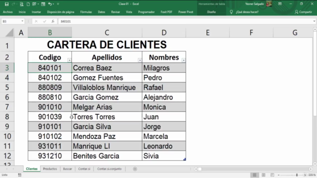Open the dropdown beside the form-style icon
Image resolution: width=317 pixels, height=178 pixels.
tap(38, 4)
